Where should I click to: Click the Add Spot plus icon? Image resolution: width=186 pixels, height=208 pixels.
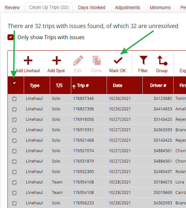(x=57, y=60)
